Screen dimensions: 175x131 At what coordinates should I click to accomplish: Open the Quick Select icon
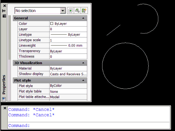(84, 11)
